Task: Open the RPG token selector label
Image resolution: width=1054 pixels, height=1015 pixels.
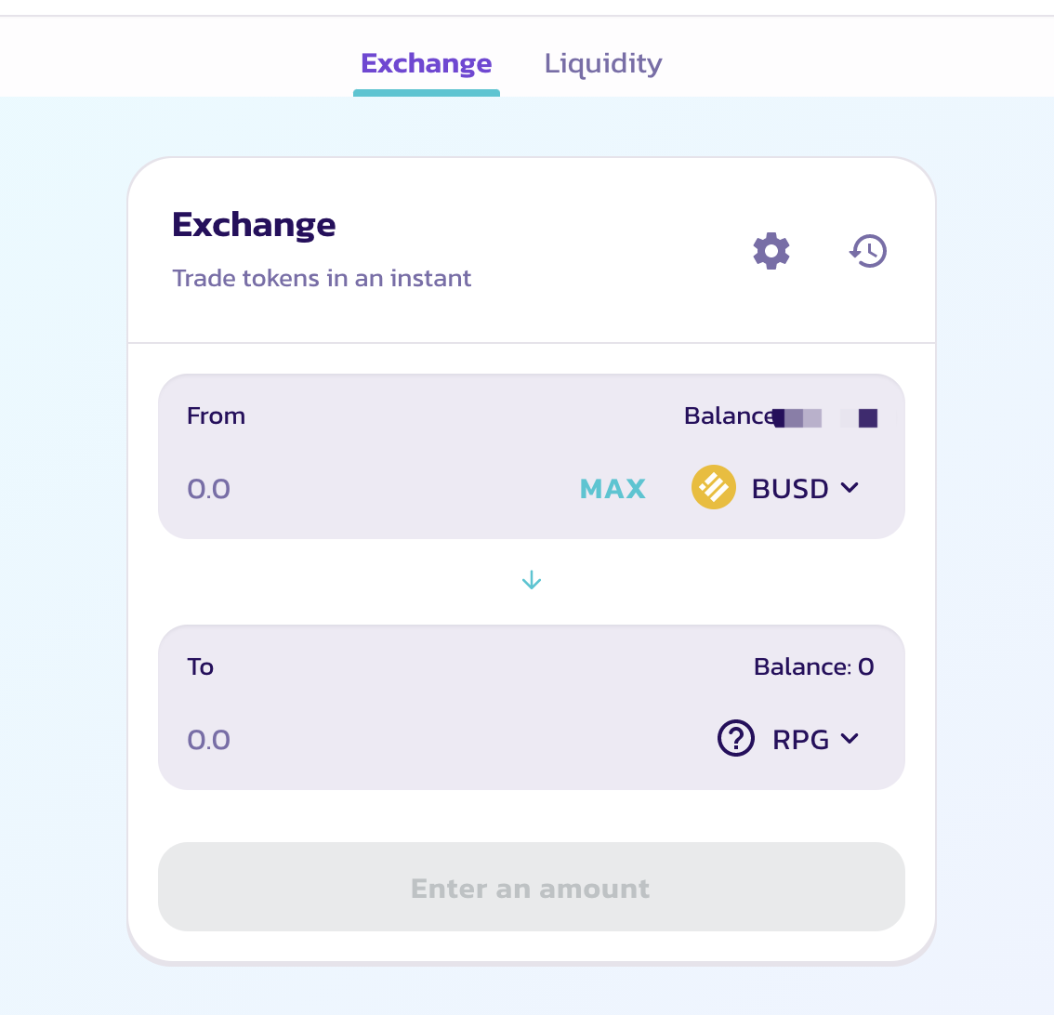Action: (800, 739)
